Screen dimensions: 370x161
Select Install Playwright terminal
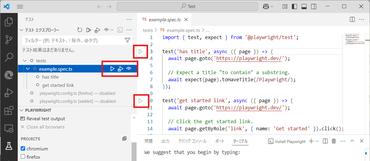coord(287,141)
